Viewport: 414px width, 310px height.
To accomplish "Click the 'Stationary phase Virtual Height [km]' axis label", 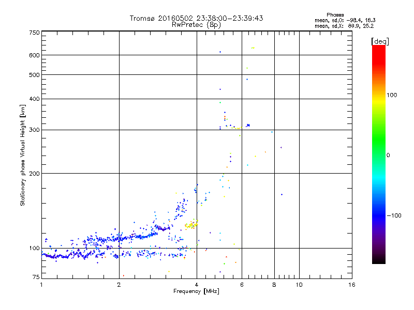I will point(23,156).
